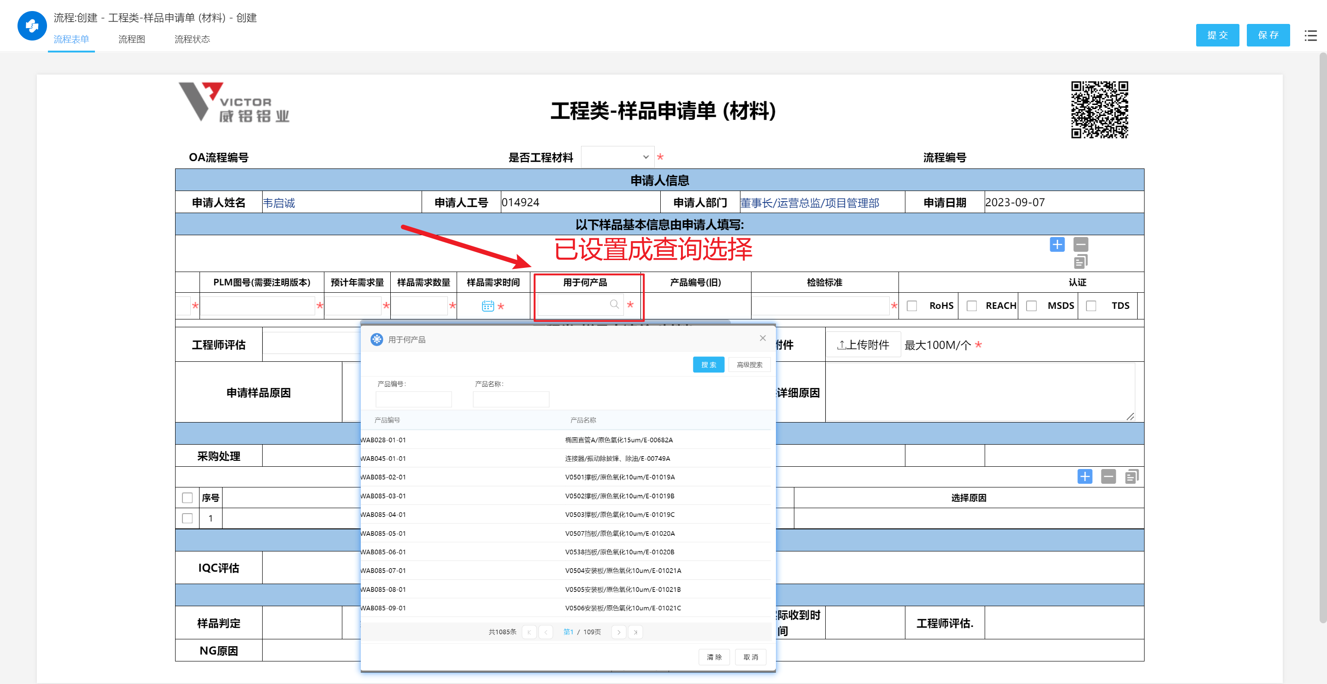This screenshot has height=684, width=1327.
Task: Click the PLM图号 input field
Action: (x=258, y=306)
